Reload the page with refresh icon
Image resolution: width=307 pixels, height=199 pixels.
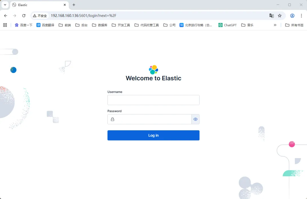tap(24, 16)
